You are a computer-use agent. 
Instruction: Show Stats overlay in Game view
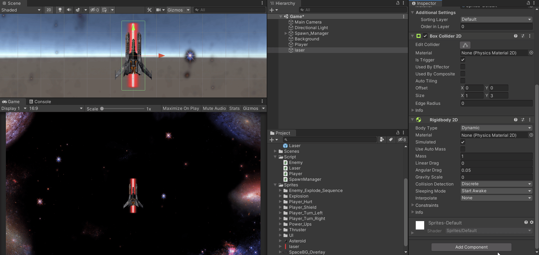234,108
